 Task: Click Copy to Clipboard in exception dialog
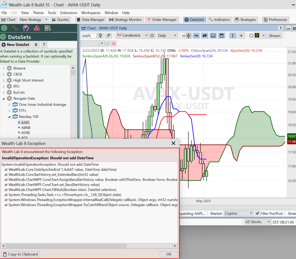pos(21,254)
